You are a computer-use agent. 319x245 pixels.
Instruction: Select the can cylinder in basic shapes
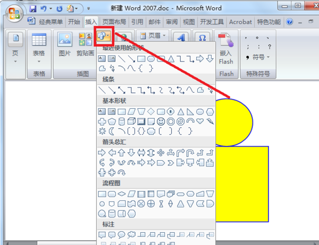(122, 121)
